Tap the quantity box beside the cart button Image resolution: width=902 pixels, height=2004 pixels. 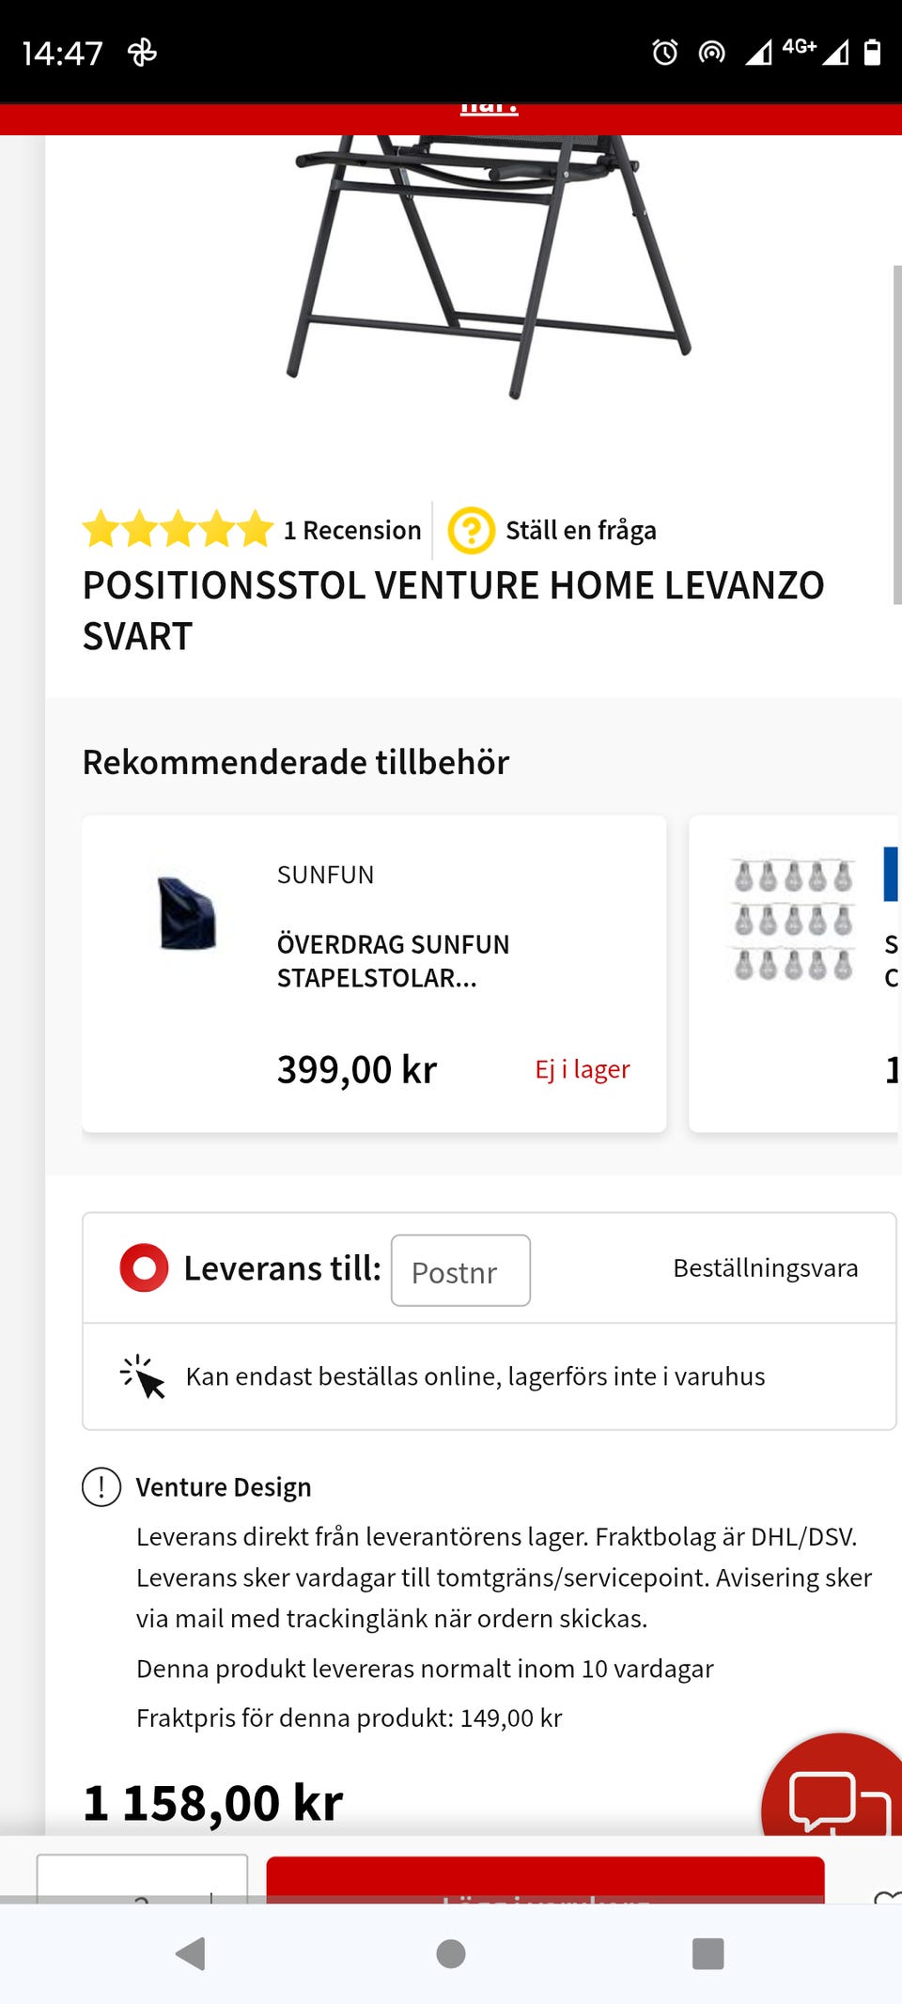[142, 1879]
